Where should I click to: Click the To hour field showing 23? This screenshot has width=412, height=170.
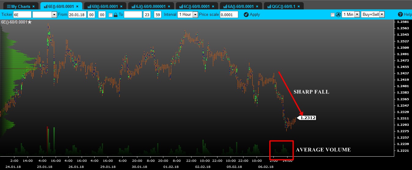coord(147,15)
